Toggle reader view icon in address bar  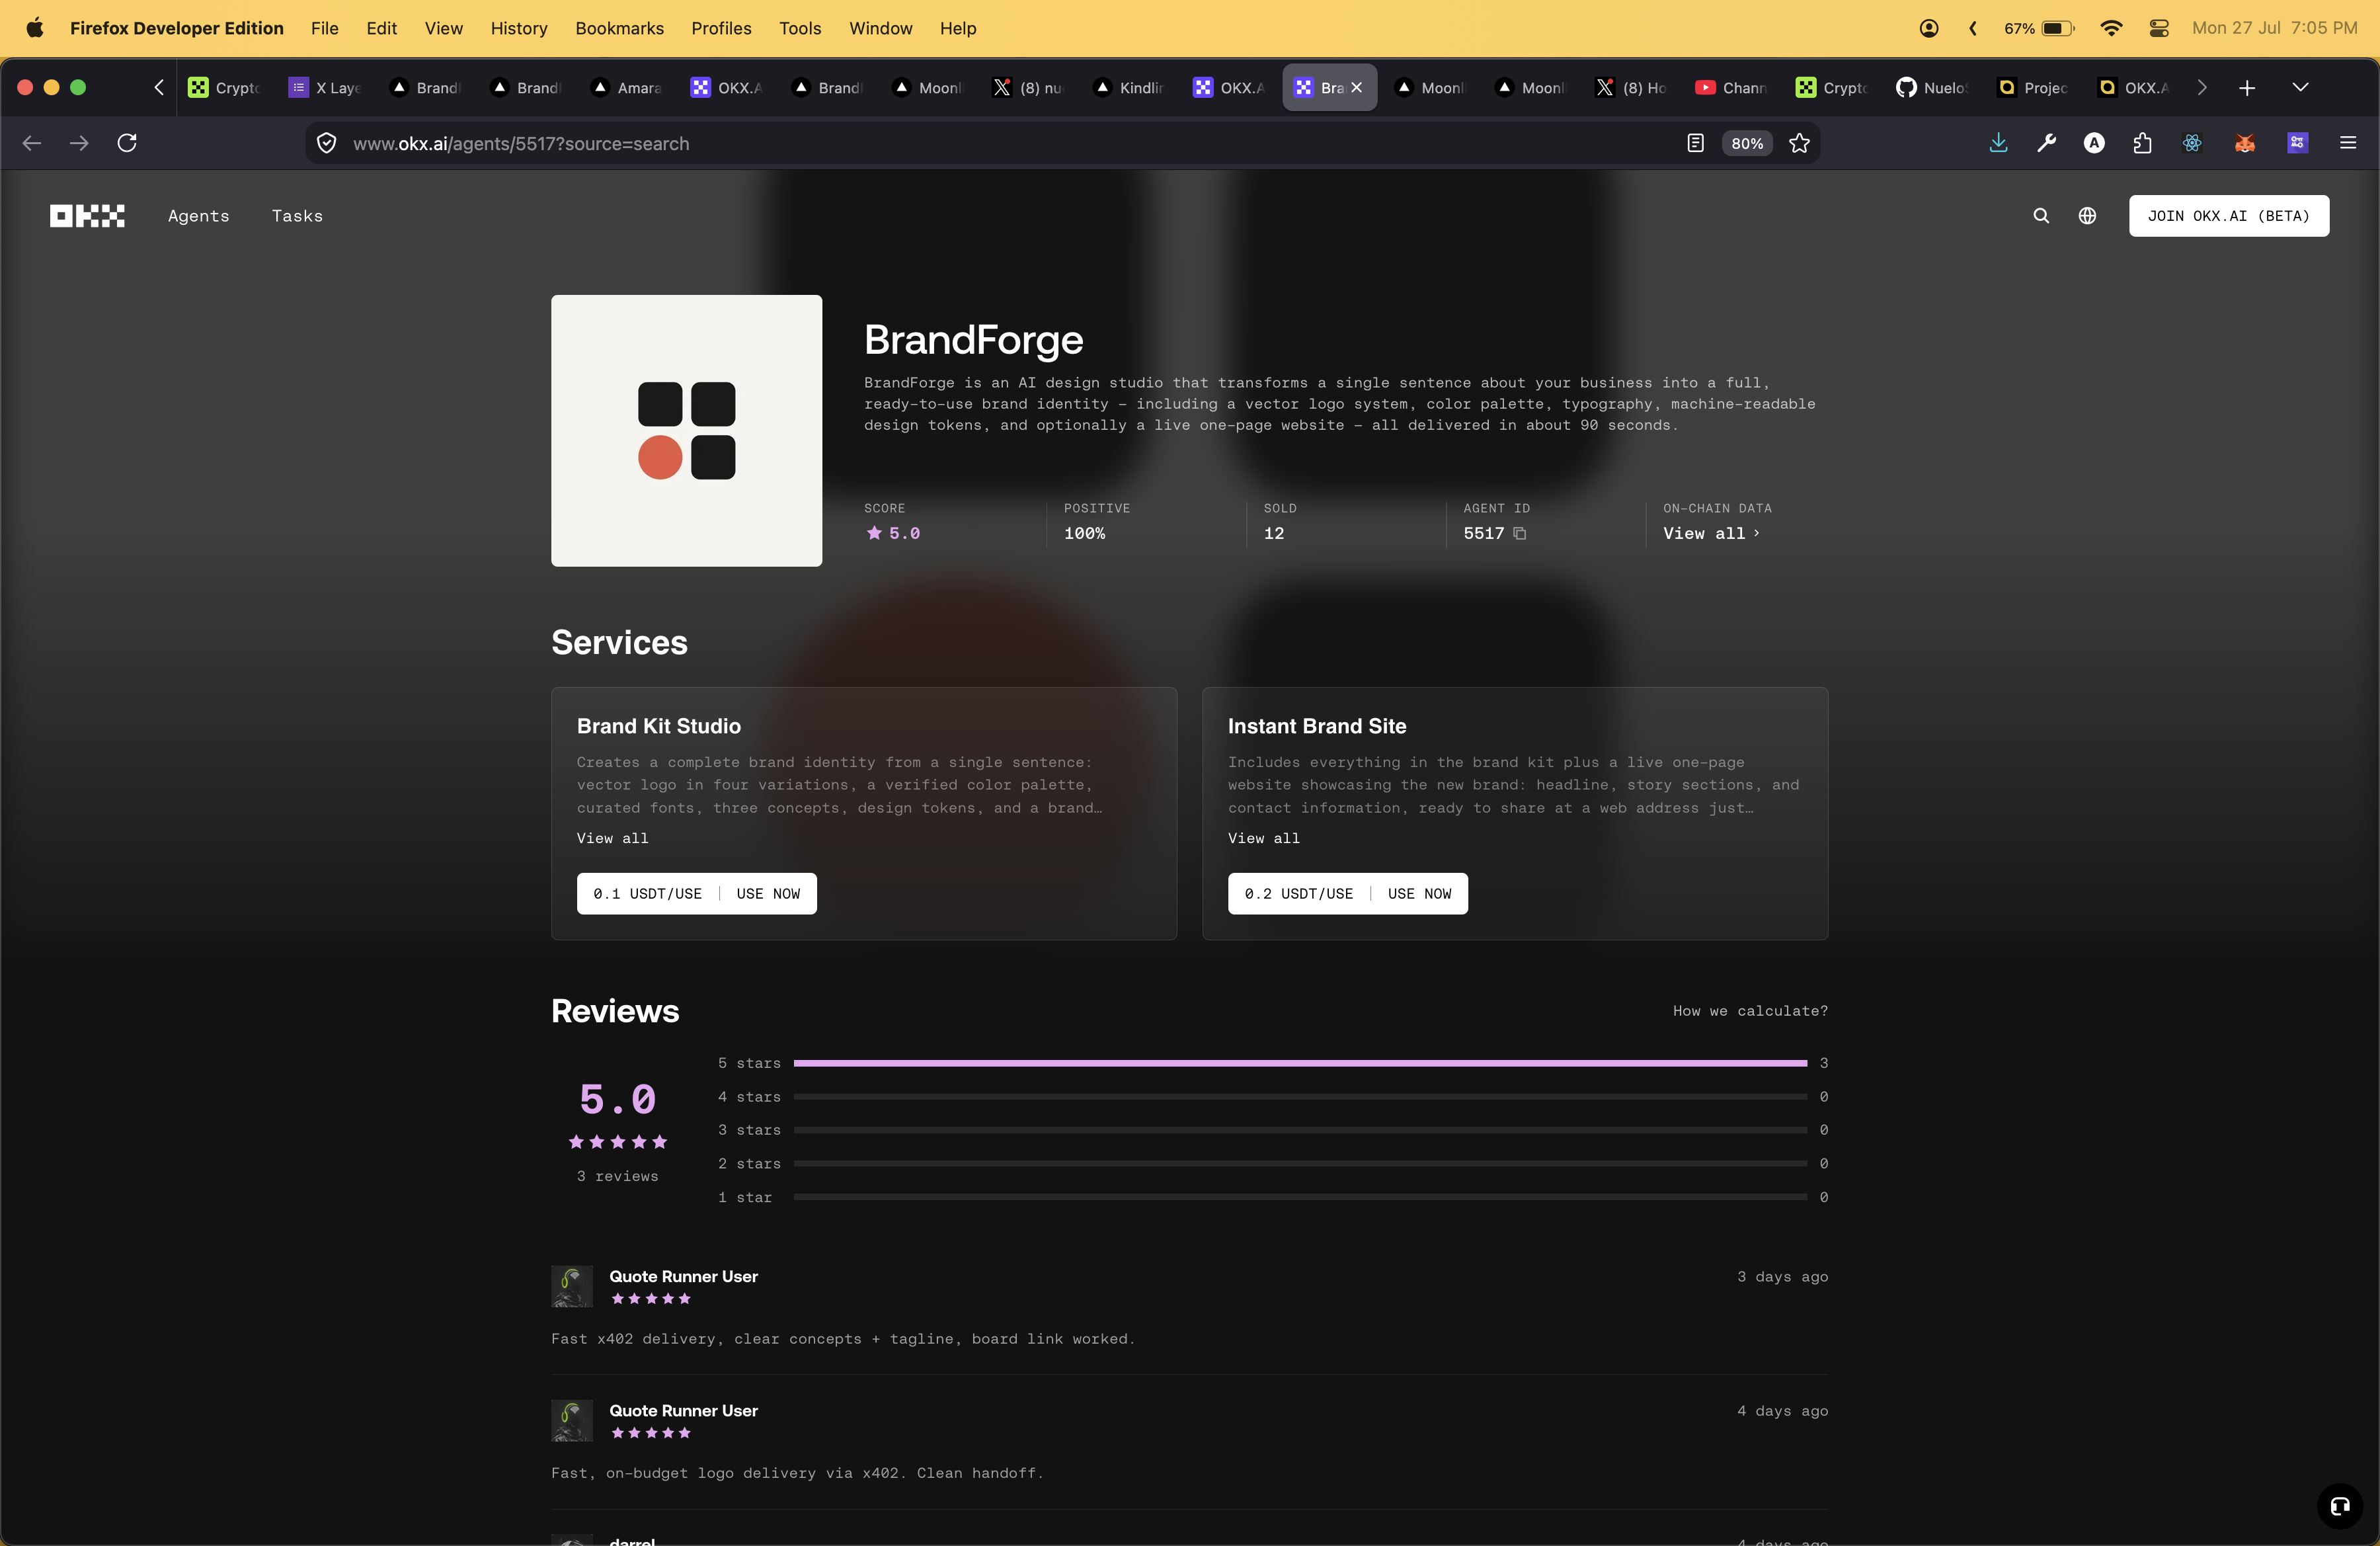(x=1695, y=143)
